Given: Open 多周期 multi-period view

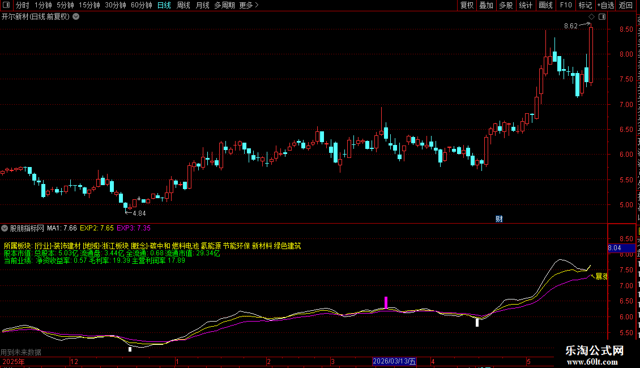Looking at the screenshot, I should point(224,5).
